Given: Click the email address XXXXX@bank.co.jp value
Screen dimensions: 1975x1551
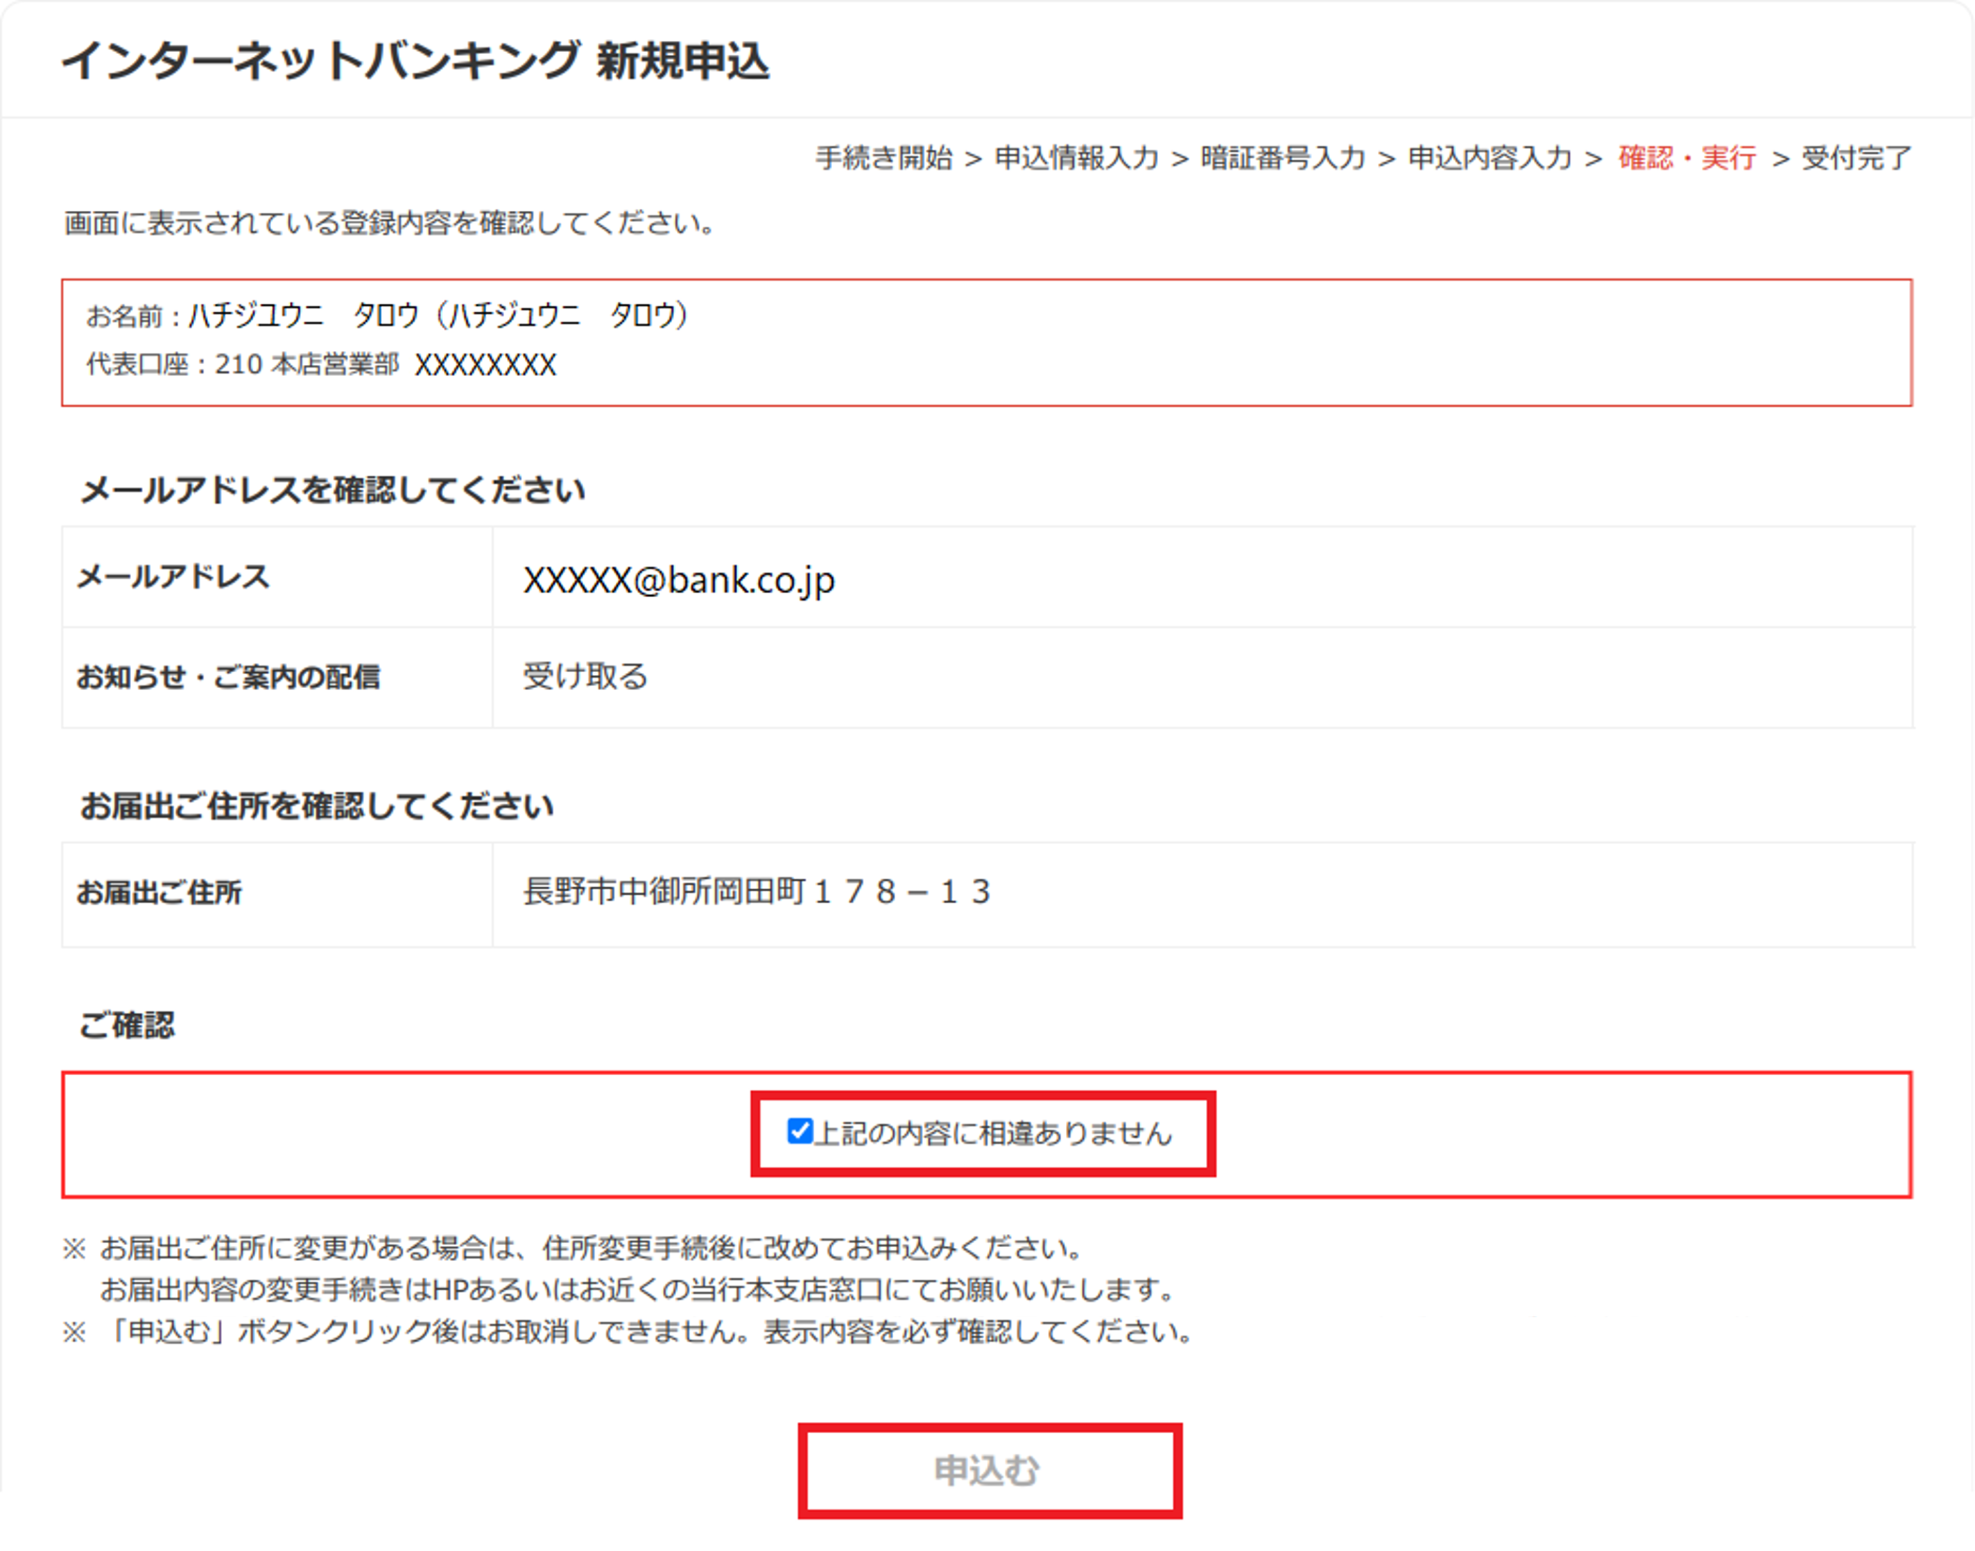Looking at the screenshot, I should 679,579.
